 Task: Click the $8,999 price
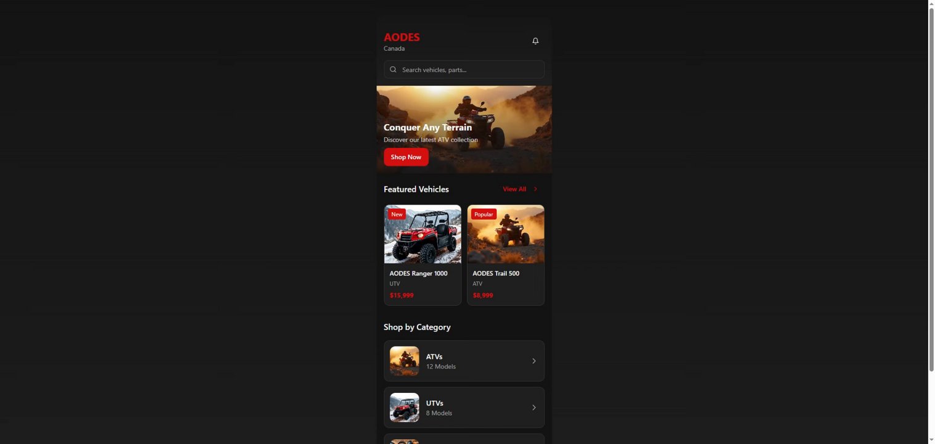(483, 295)
